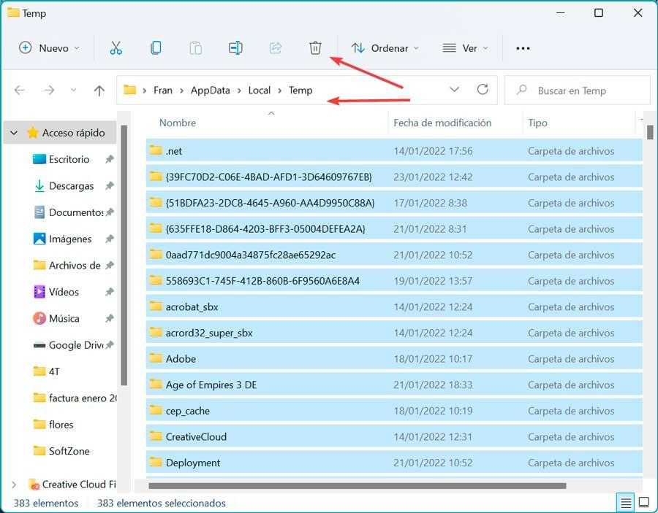658x513 pixels.
Task: Go up one folder level
Action: coord(99,90)
